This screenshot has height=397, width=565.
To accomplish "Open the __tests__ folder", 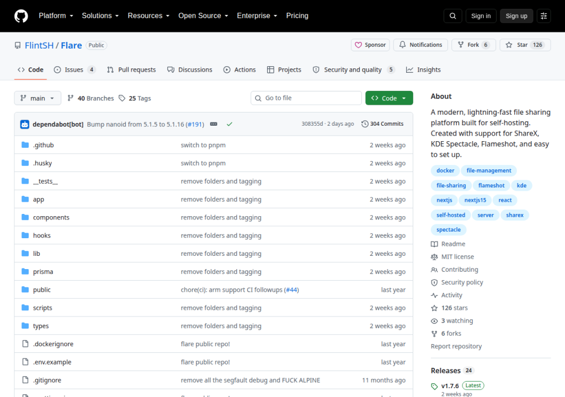I will pos(45,181).
